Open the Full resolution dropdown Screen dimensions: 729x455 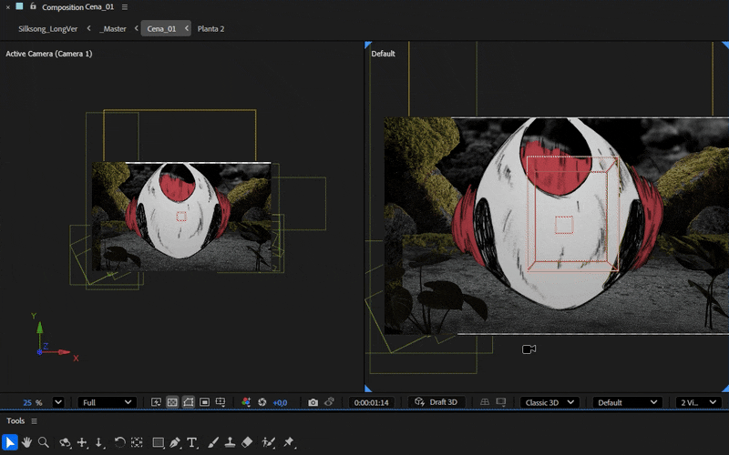(x=108, y=402)
